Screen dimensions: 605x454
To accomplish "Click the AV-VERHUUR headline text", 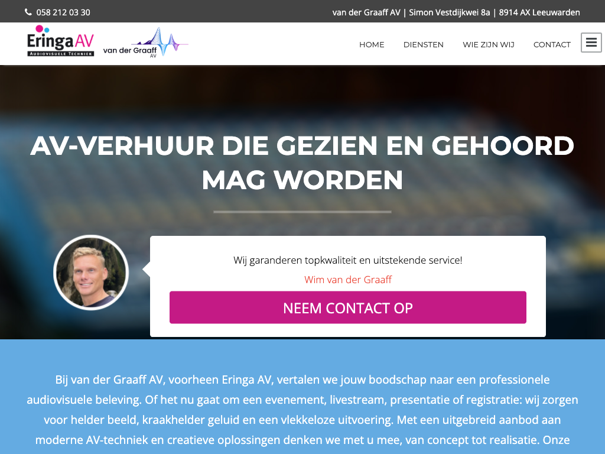I will tap(302, 163).
